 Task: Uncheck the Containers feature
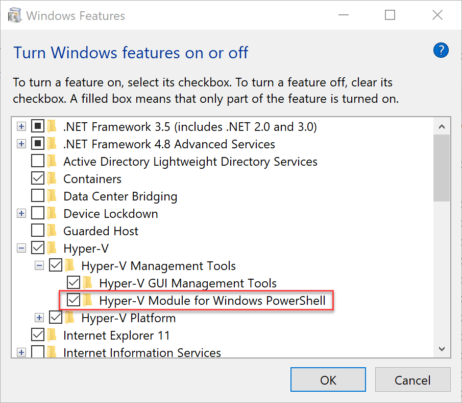click(x=38, y=178)
